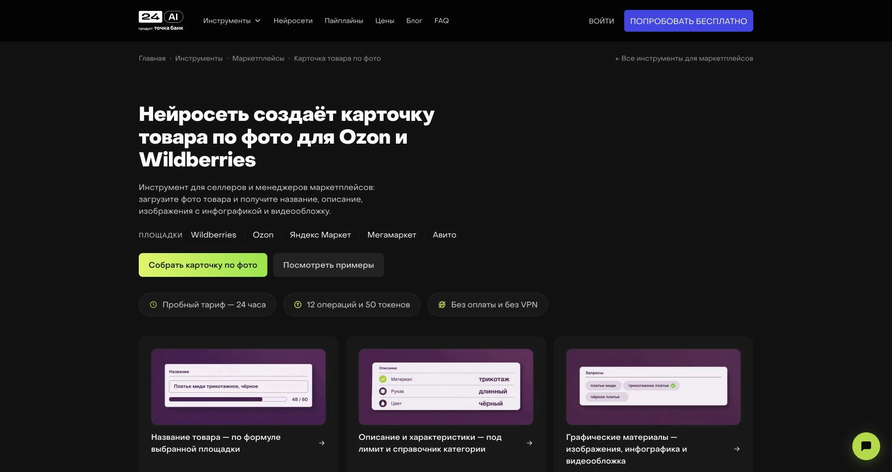Click the 24 AI logo
This screenshot has height=472, width=892.
point(161,20)
